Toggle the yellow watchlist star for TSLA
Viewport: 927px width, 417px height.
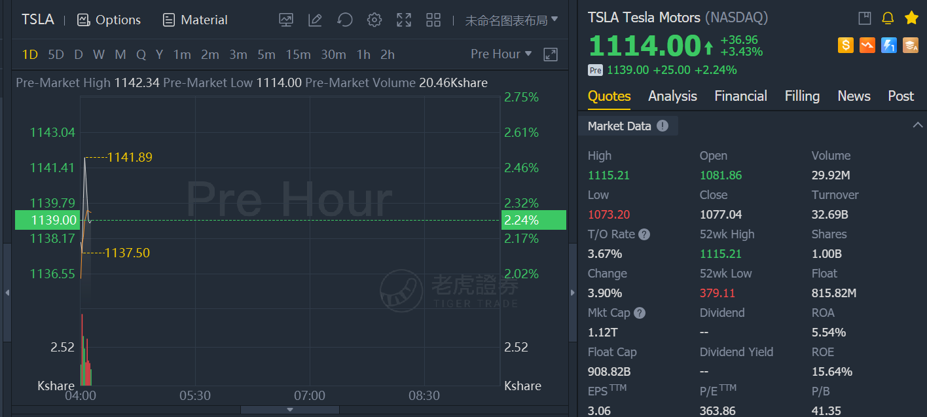[x=911, y=18]
